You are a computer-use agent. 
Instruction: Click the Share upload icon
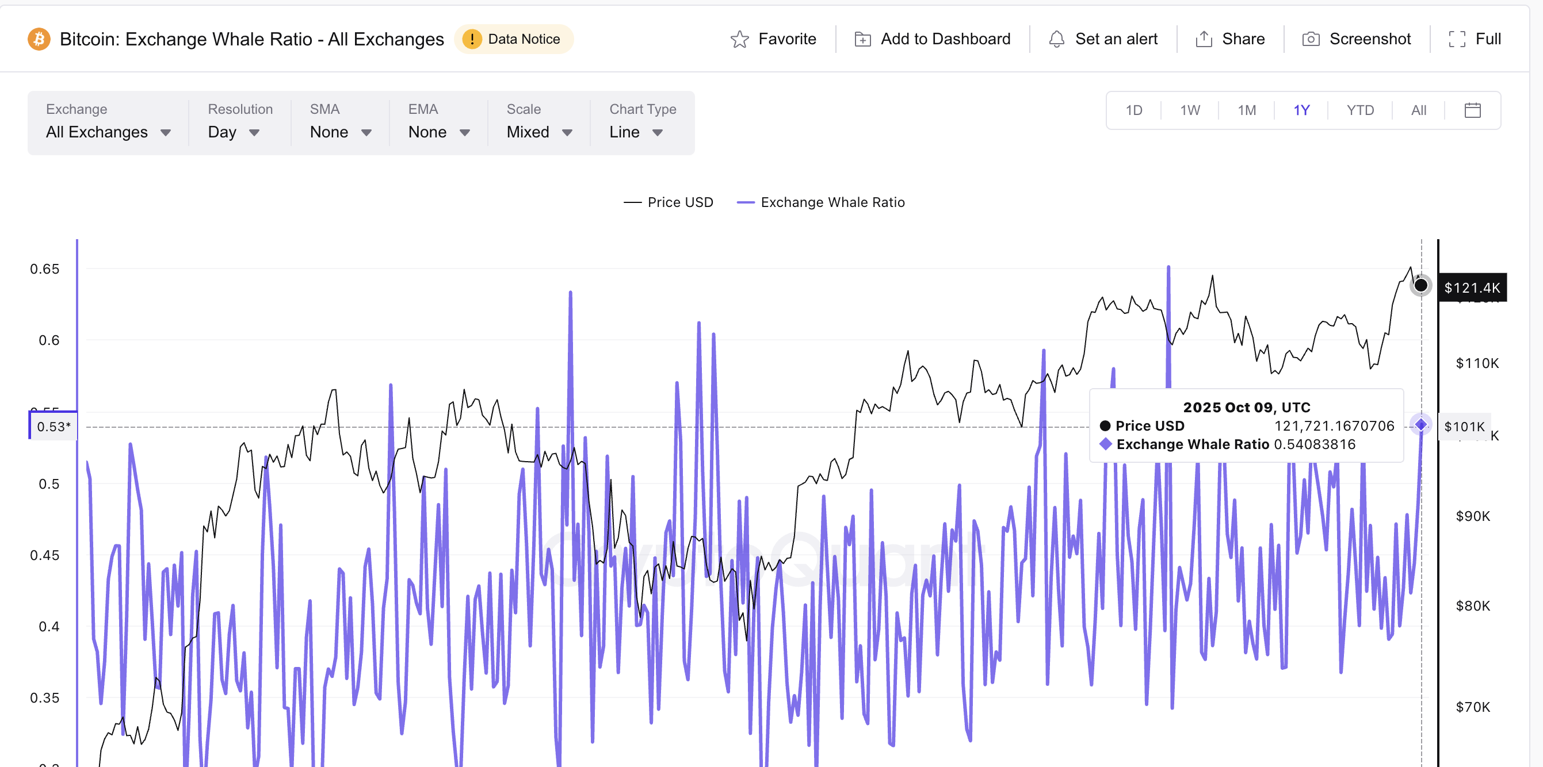point(1204,40)
